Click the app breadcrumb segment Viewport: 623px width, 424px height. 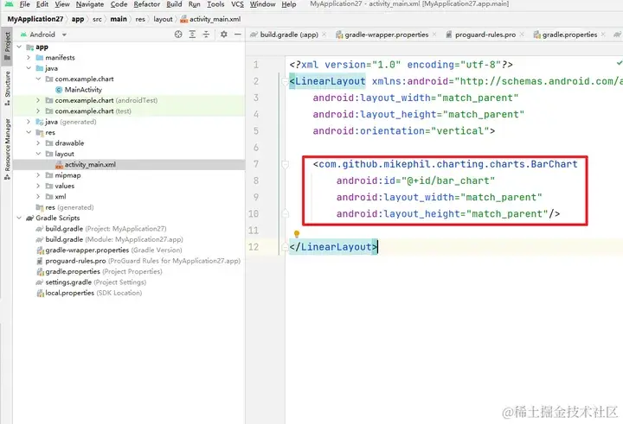click(x=78, y=19)
